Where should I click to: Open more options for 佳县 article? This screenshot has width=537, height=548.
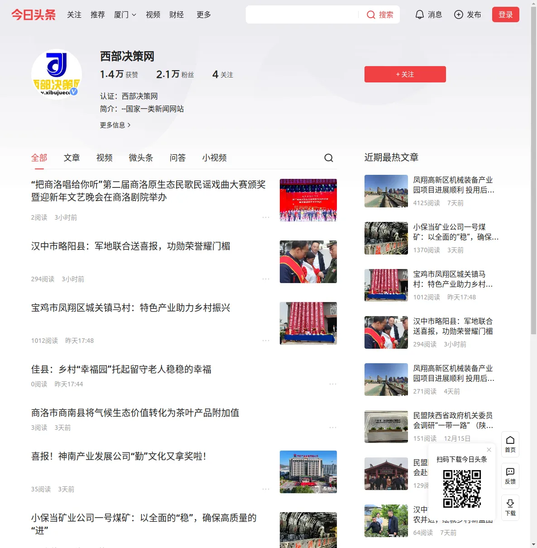pos(333,384)
